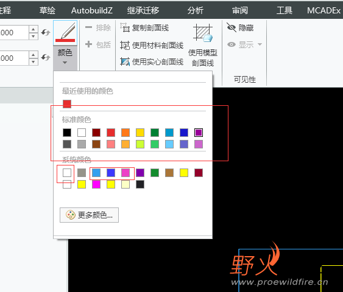Open 更多颜色 more colors dialog
This screenshot has width=343, height=292.
tap(89, 215)
